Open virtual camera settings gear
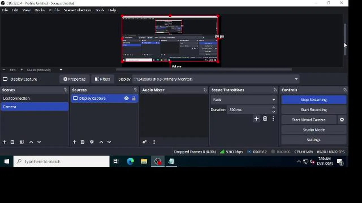Viewport: 362px width, 203px height. pyautogui.click(x=342, y=120)
